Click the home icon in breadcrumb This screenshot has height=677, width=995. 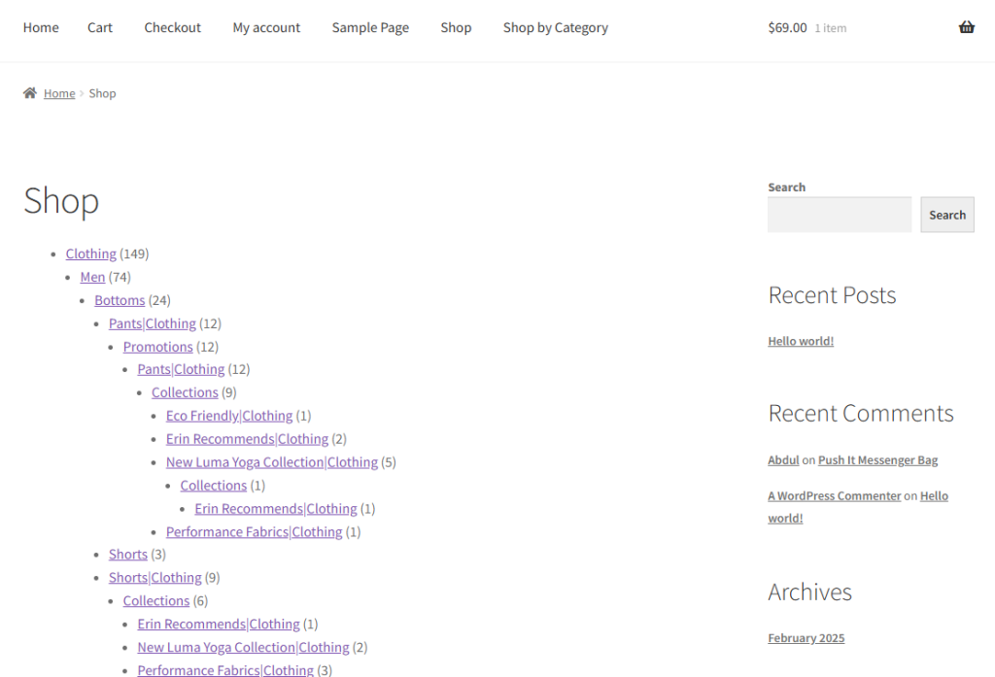pyautogui.click(x=30, y=93)
